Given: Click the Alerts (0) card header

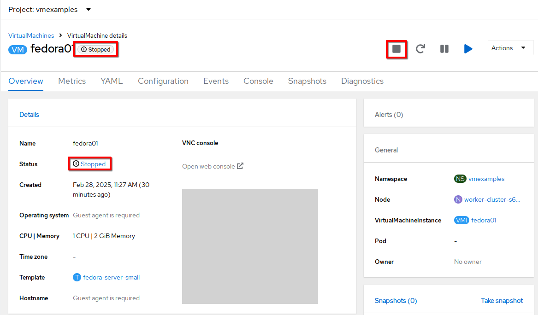Looking at the screenshot, I should pos(389,115).
